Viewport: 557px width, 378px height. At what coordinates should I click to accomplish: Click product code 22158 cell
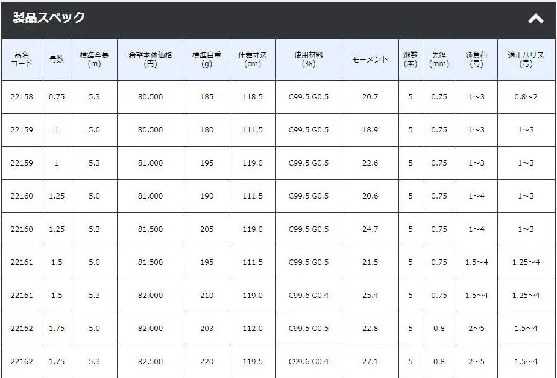tap(22, 97)
